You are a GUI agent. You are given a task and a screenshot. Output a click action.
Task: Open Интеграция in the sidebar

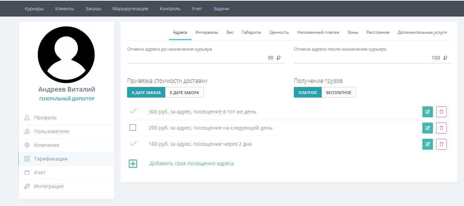(x=67, y=186)
